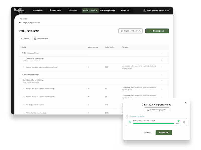Click the LOGBOX logo
The width and height of the screenshot is (201, 150).
(19, 10)
